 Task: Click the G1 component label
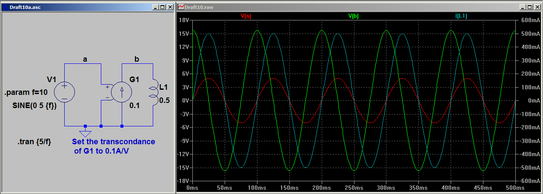134,79
